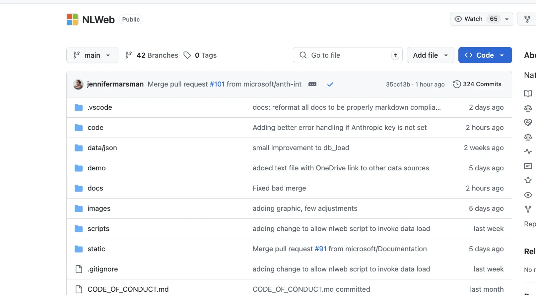Open 'CODE_OF_CONDUCT.md committed' commit message
536x295 pixels.
311,289
